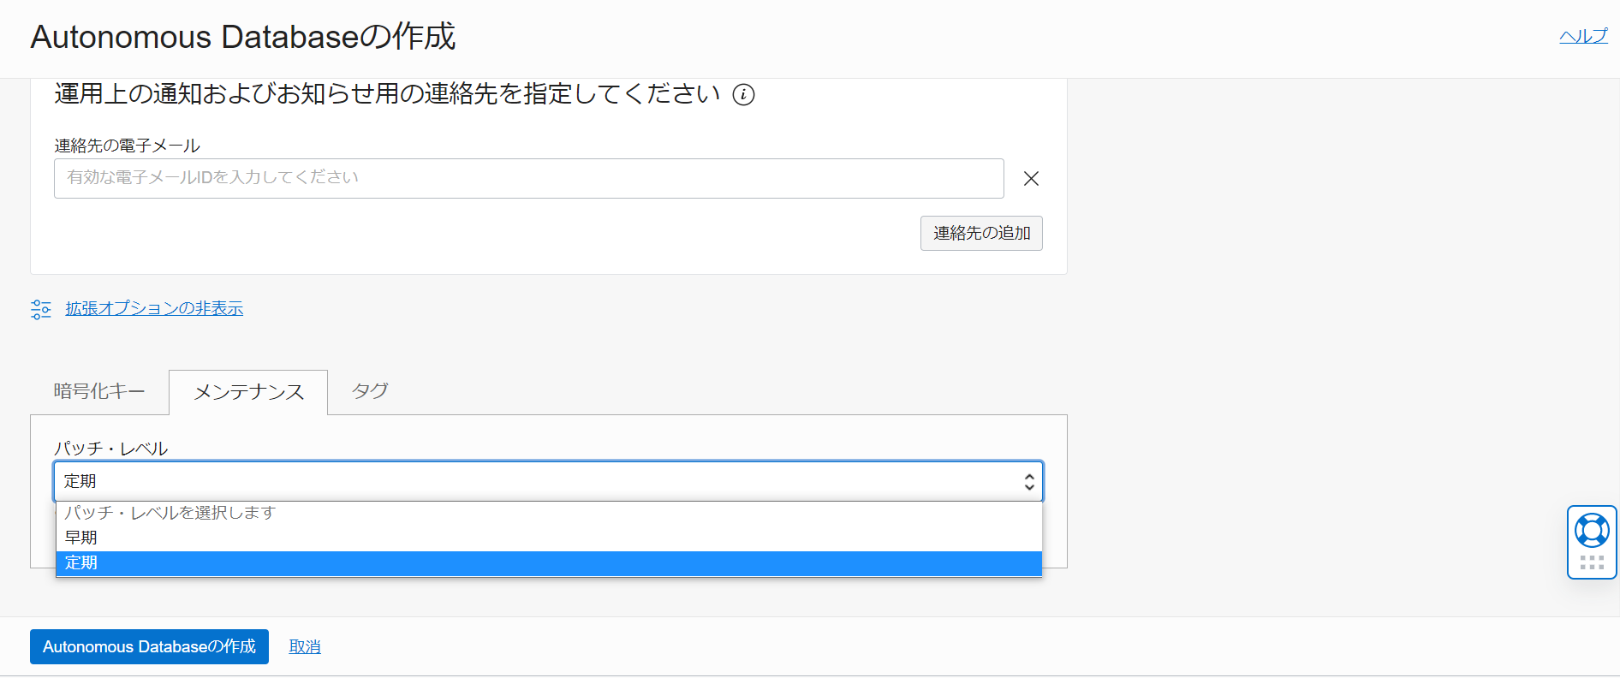Image resolution: width=1620 pixels, height=678 pixels.
Task: Click the sliders icon next to 拡張オプションの非表示
Action: tap(40, 308)
